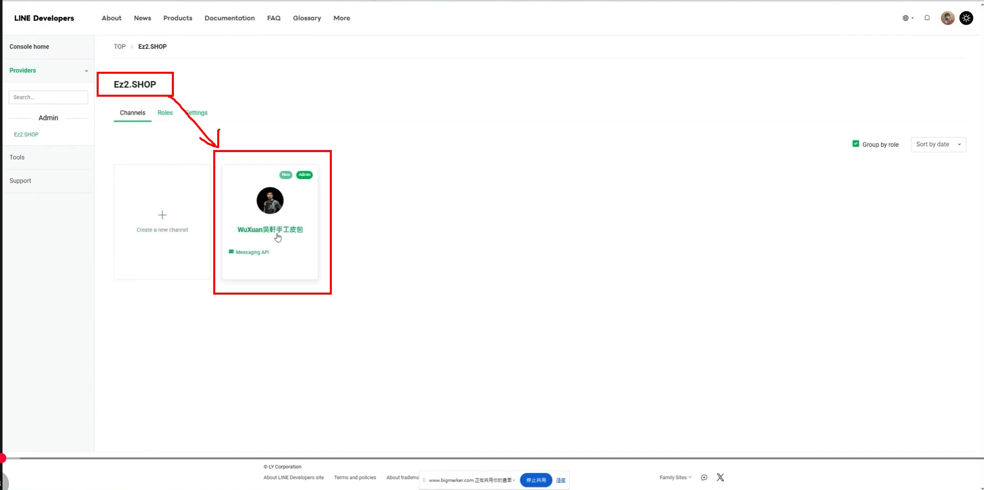Toggle the light/dark theme sun icon
The height and width of the screenshot is (490, 984).
[x=966, y=18]
